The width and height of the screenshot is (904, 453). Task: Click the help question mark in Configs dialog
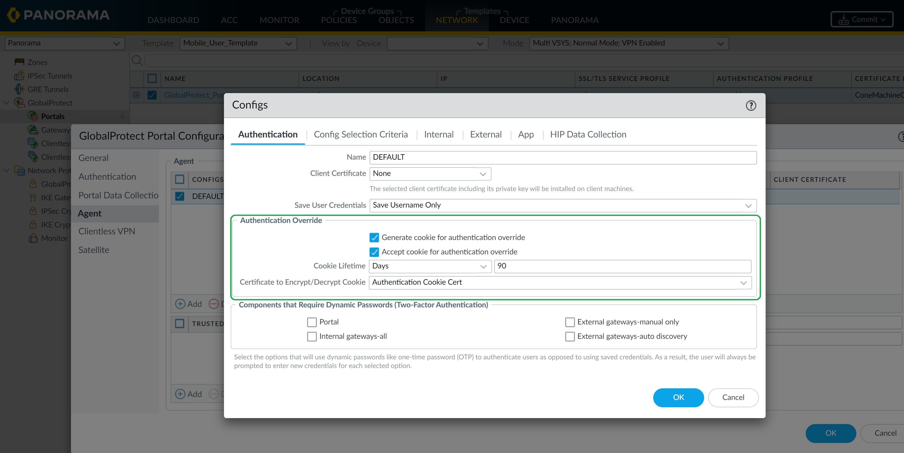pyautogui.click(x=751, y=106)
